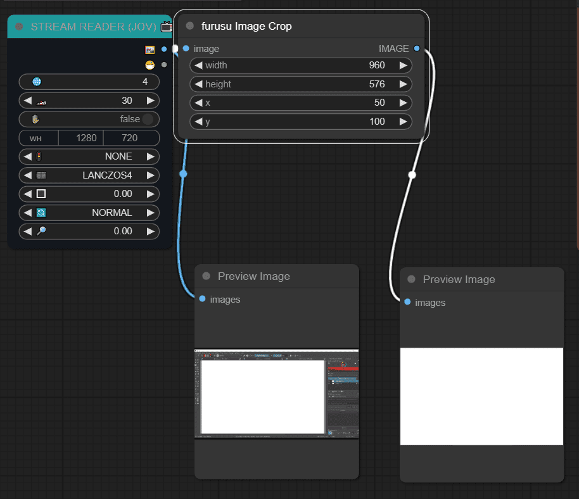The height and width of the screenshot is (499, 579).
Task: Collapse the furusu Image Crop node dot
Action: click(190, 26)
